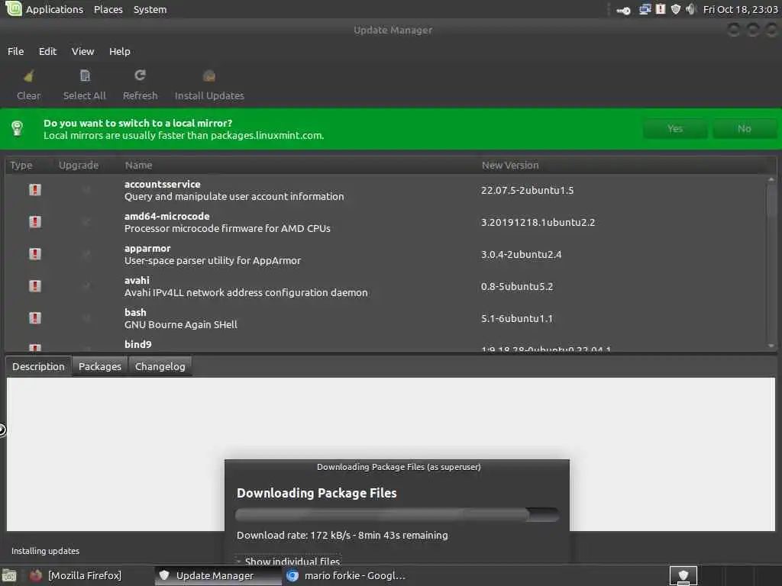Click the Clear broom icon in toolbar
Screen dimensions: 782x586
tap(28, 76)
